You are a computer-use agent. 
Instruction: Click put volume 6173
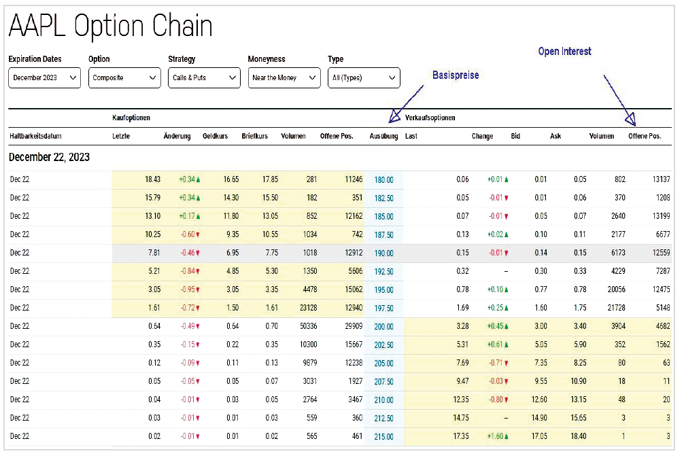(x=618, y=252)
